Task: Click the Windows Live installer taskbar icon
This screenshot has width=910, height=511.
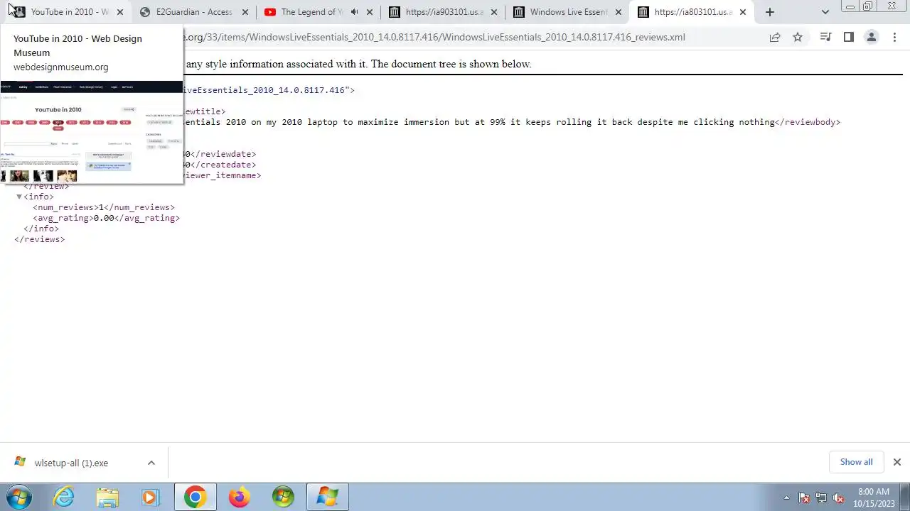Action: click(327, 497)
